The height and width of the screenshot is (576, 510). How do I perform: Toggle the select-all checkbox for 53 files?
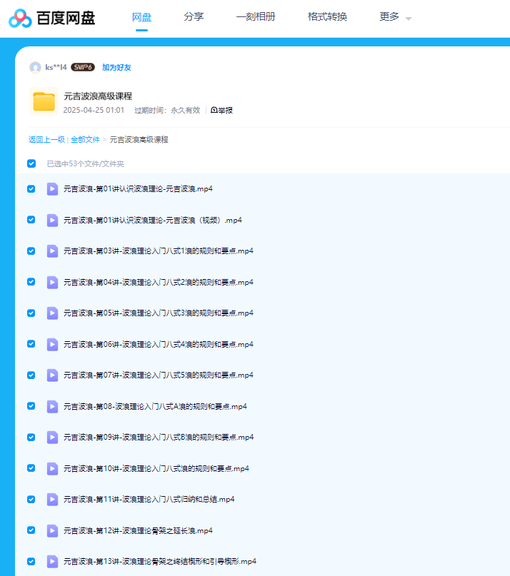(31, 163)
